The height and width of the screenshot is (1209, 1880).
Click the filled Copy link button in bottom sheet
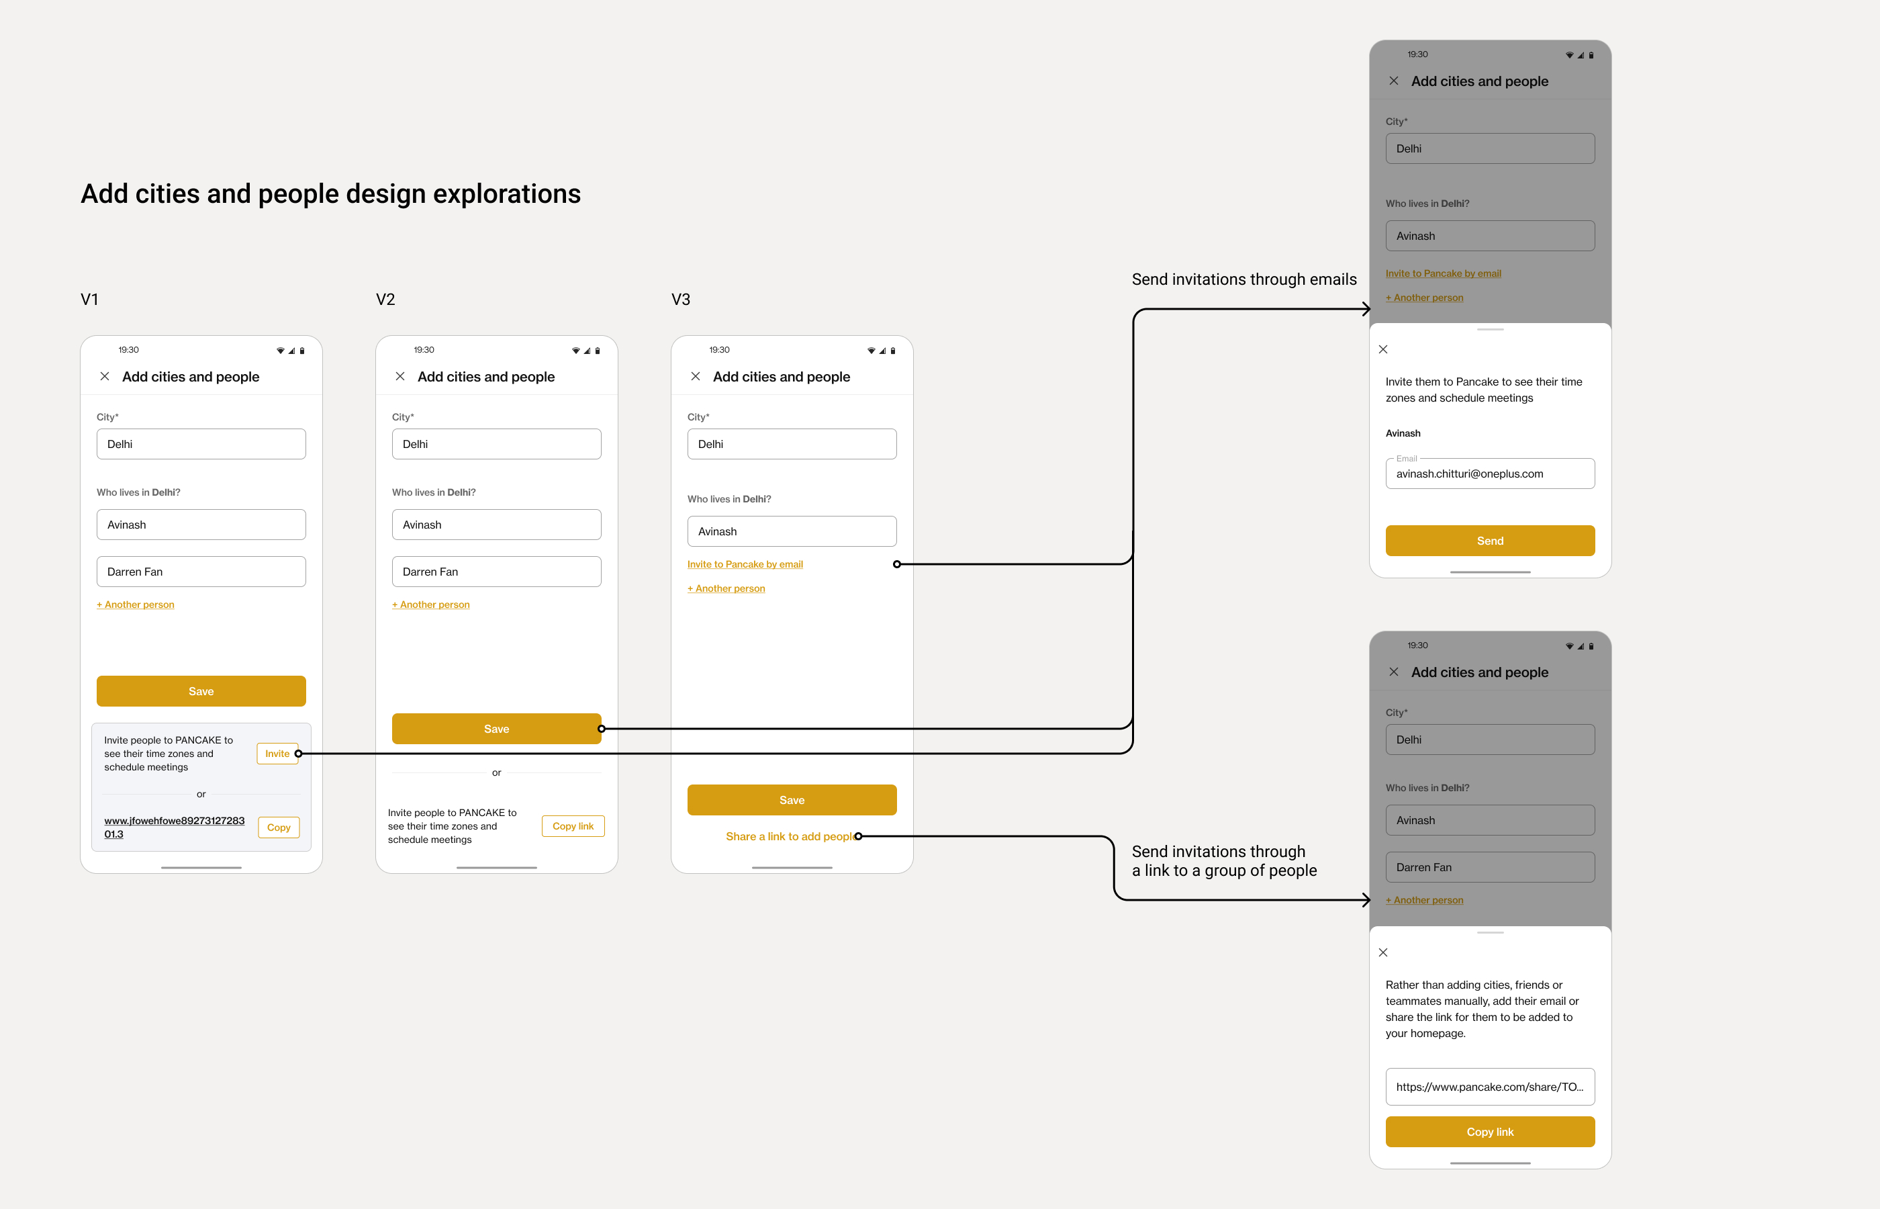[1489, 1131]
